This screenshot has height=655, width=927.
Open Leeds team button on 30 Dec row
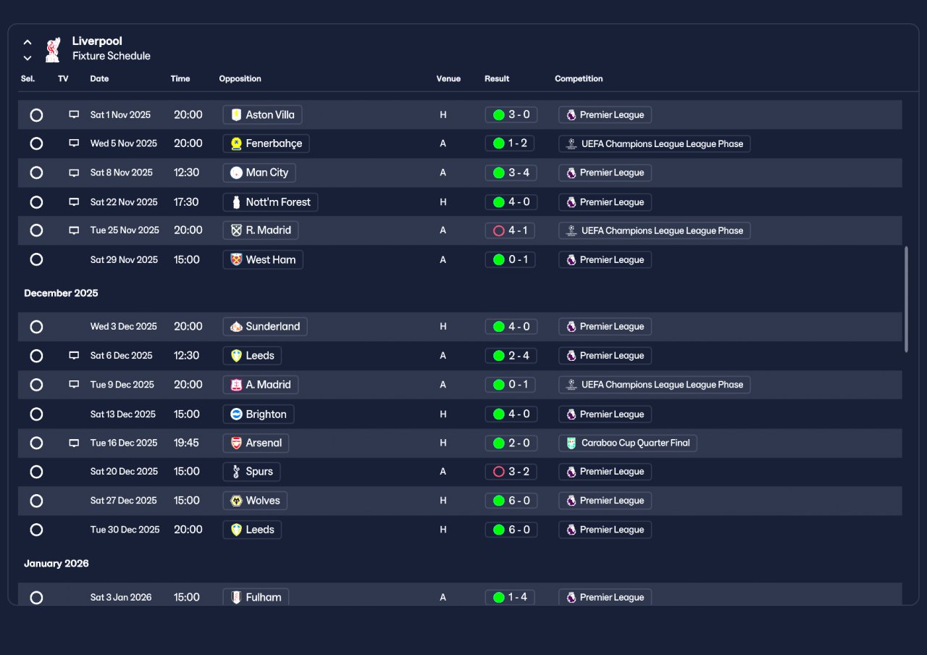(252, 530)
